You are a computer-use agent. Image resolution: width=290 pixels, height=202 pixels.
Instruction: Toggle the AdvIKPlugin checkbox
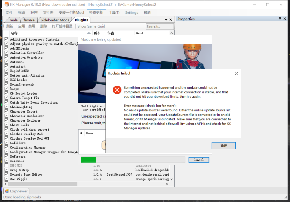(6, 48)
